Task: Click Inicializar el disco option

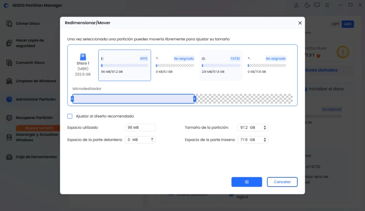Action: pyautogui.click(x=326, y=89)
